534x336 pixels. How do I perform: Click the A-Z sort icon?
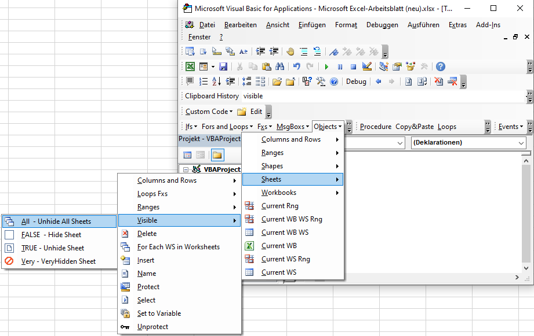217,82
